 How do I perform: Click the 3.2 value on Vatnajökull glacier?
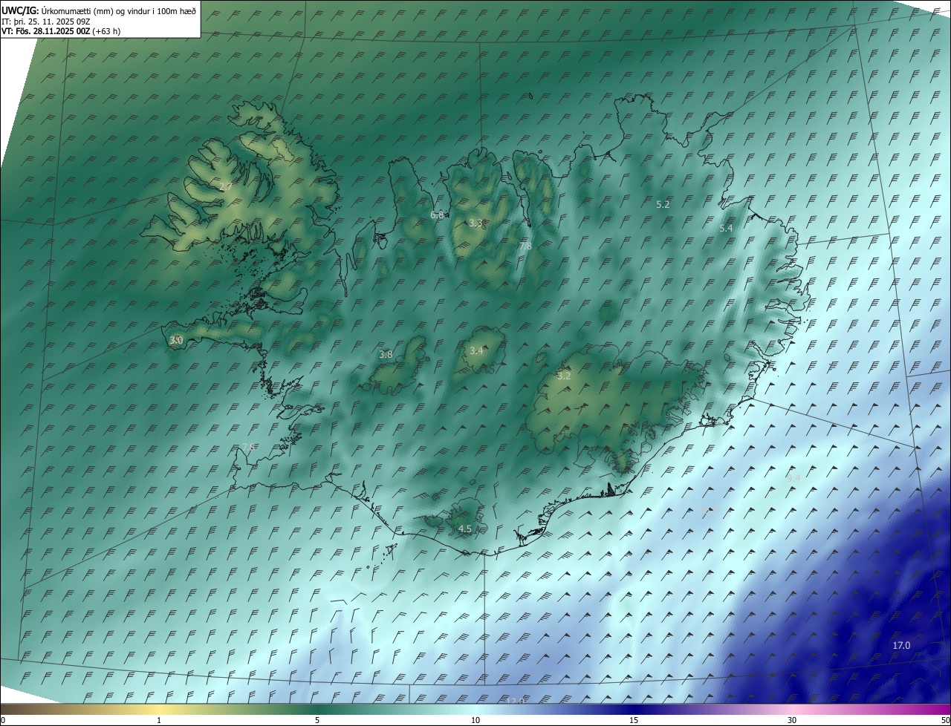tap(564, 376)
